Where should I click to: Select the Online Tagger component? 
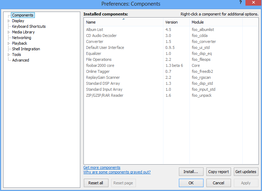(171, 71)
